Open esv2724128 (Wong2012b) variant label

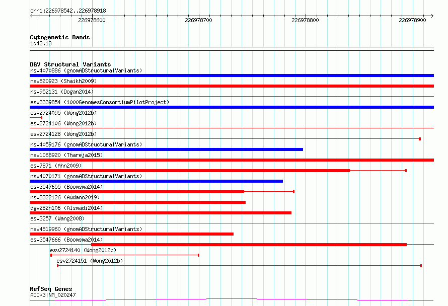point(63,134)
